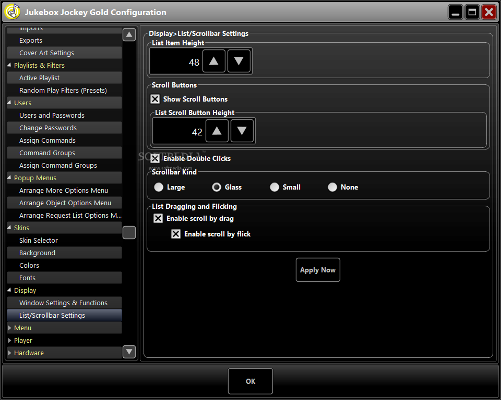Select Background skin settings
501x400 pixels.
(64, 253)
